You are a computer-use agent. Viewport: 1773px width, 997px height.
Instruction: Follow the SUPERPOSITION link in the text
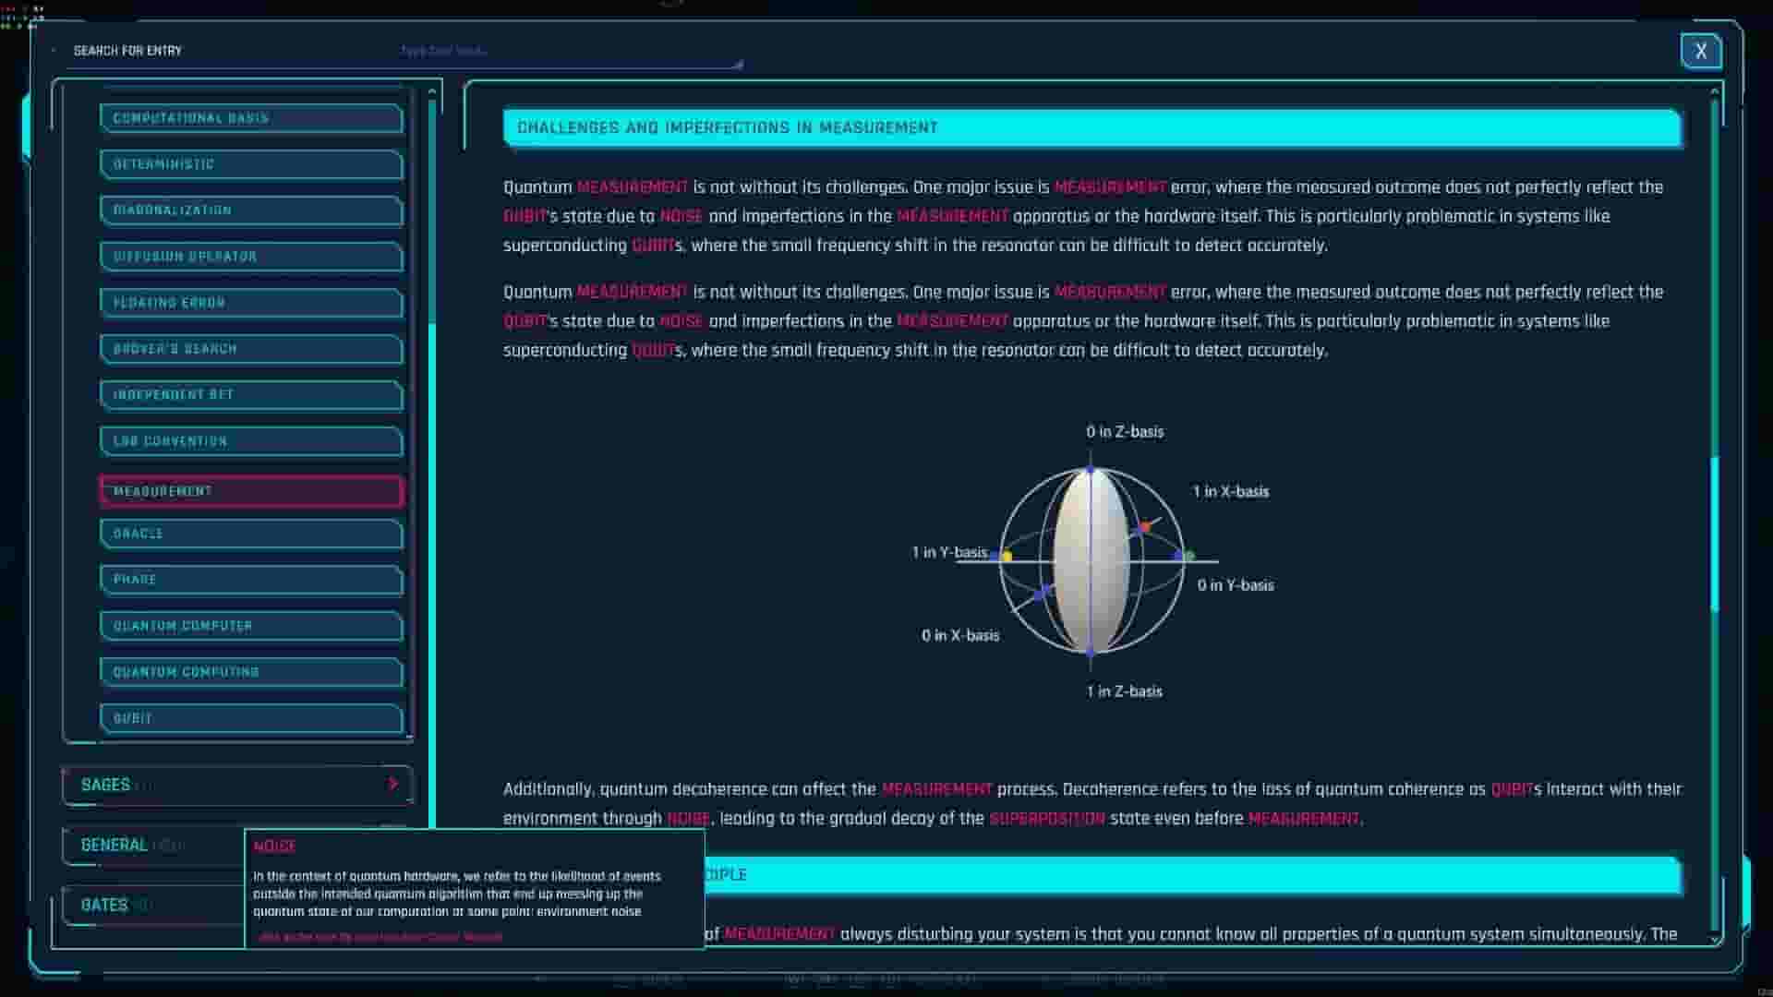(1045, 818)
